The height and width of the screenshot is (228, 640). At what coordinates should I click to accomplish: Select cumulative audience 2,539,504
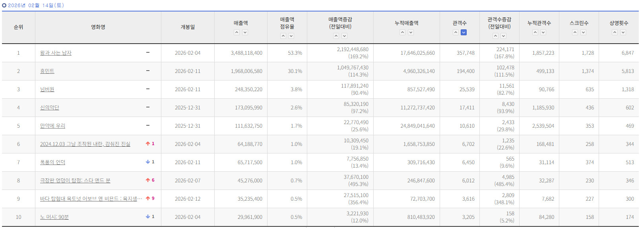point(543,126)
